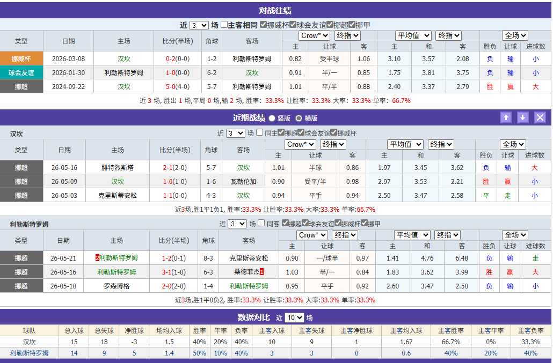Uncheck 挪威杯 checkbox in 汉坎 section
The height and width of the screenshot is (363, 553).
click(333, 132)
